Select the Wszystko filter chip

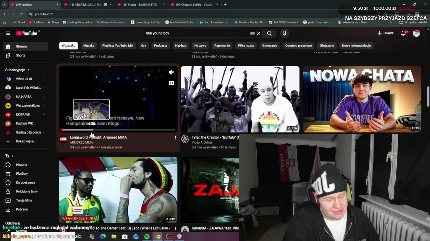click(69, 46)
